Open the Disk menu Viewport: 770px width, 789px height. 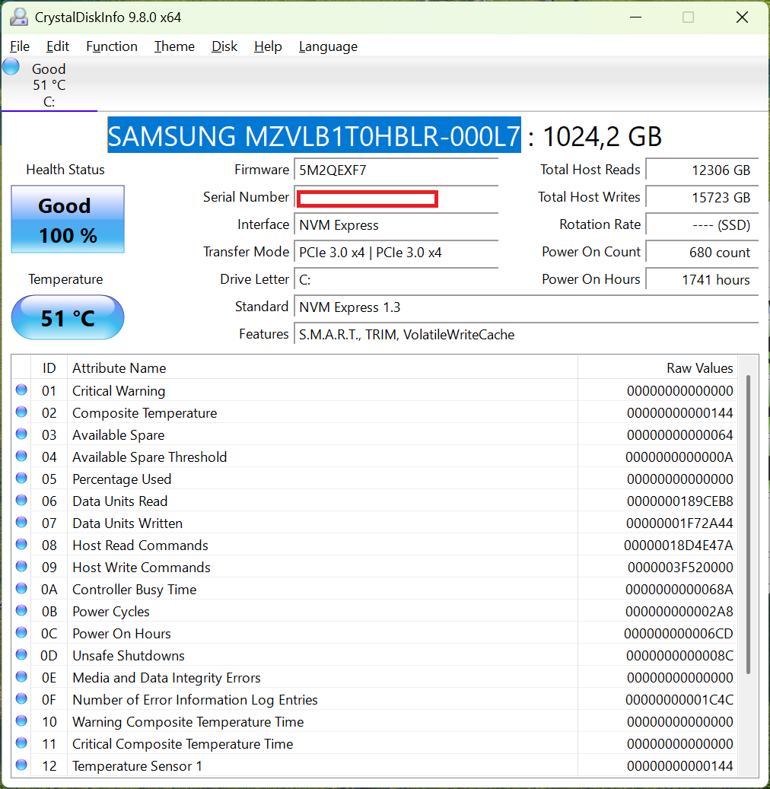(224, 46)
